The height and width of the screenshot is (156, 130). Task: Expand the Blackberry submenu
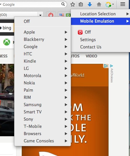43,39
